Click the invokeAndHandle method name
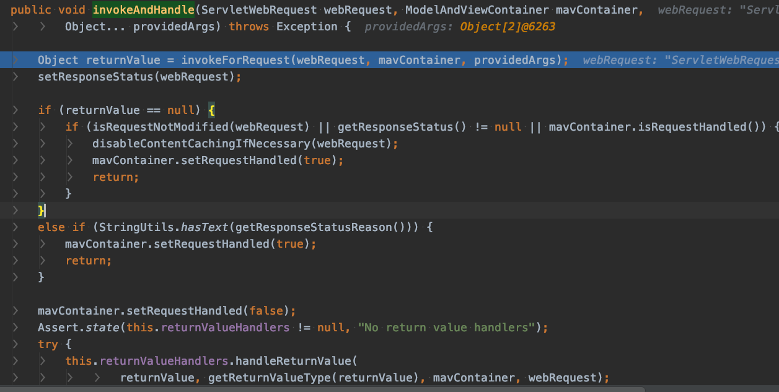The height and width of the screenshot is (392, 779). [x=144, y=10]
